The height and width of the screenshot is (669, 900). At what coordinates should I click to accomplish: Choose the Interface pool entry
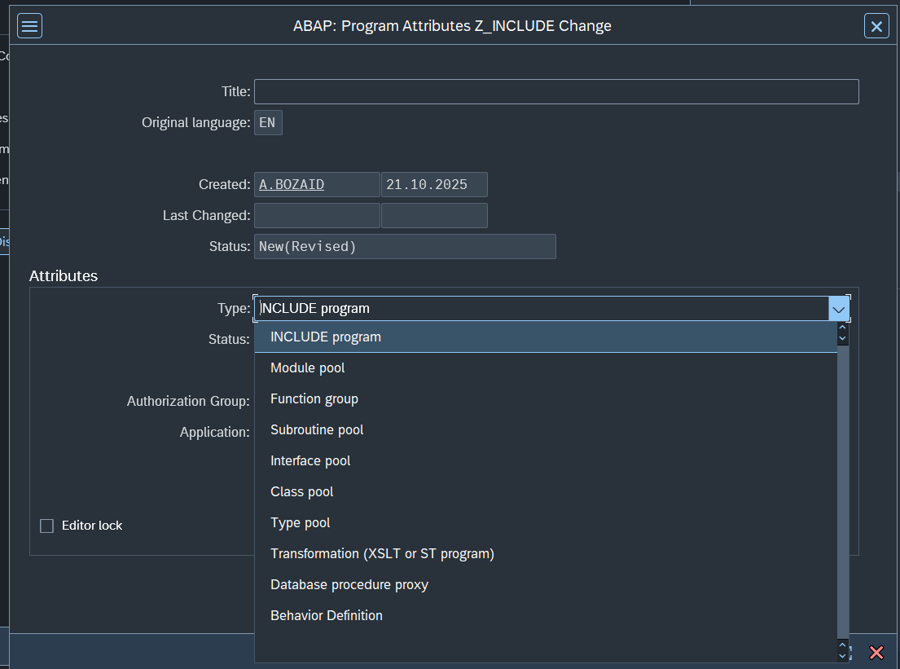click(310, 461)
